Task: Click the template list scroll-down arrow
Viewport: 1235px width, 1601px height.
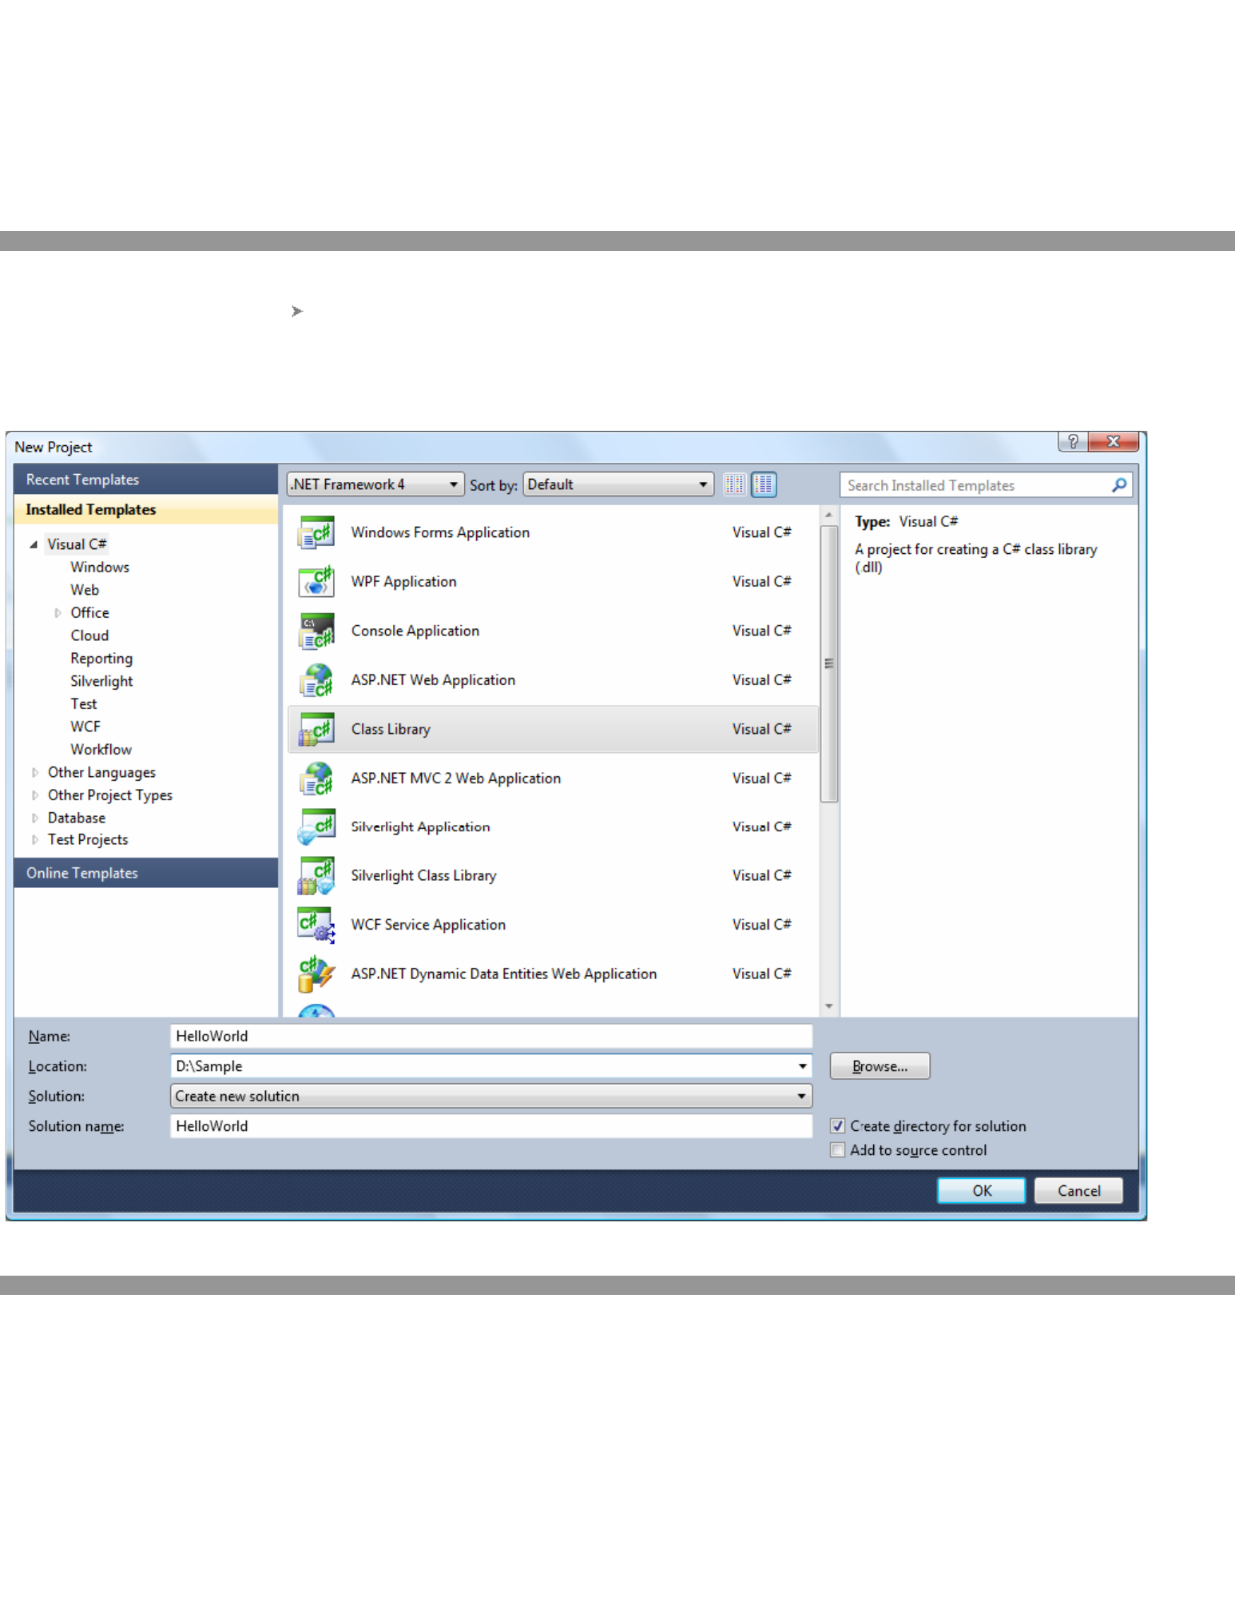Action: [829, 1006]
